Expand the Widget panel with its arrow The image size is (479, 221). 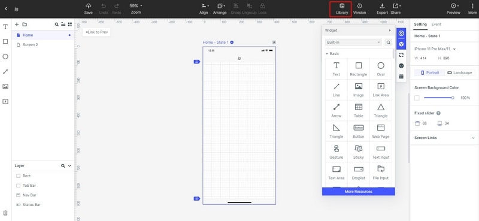pyautogui.click(x=390, y=31)
